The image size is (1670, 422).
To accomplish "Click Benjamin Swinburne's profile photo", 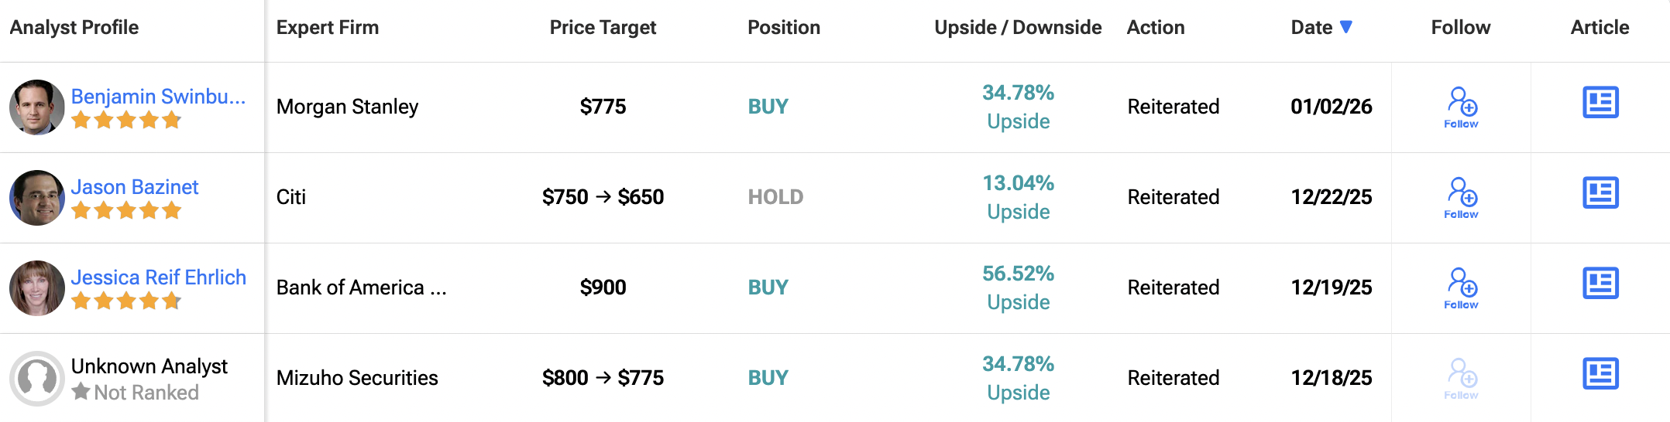I will [x=36, y=107].
